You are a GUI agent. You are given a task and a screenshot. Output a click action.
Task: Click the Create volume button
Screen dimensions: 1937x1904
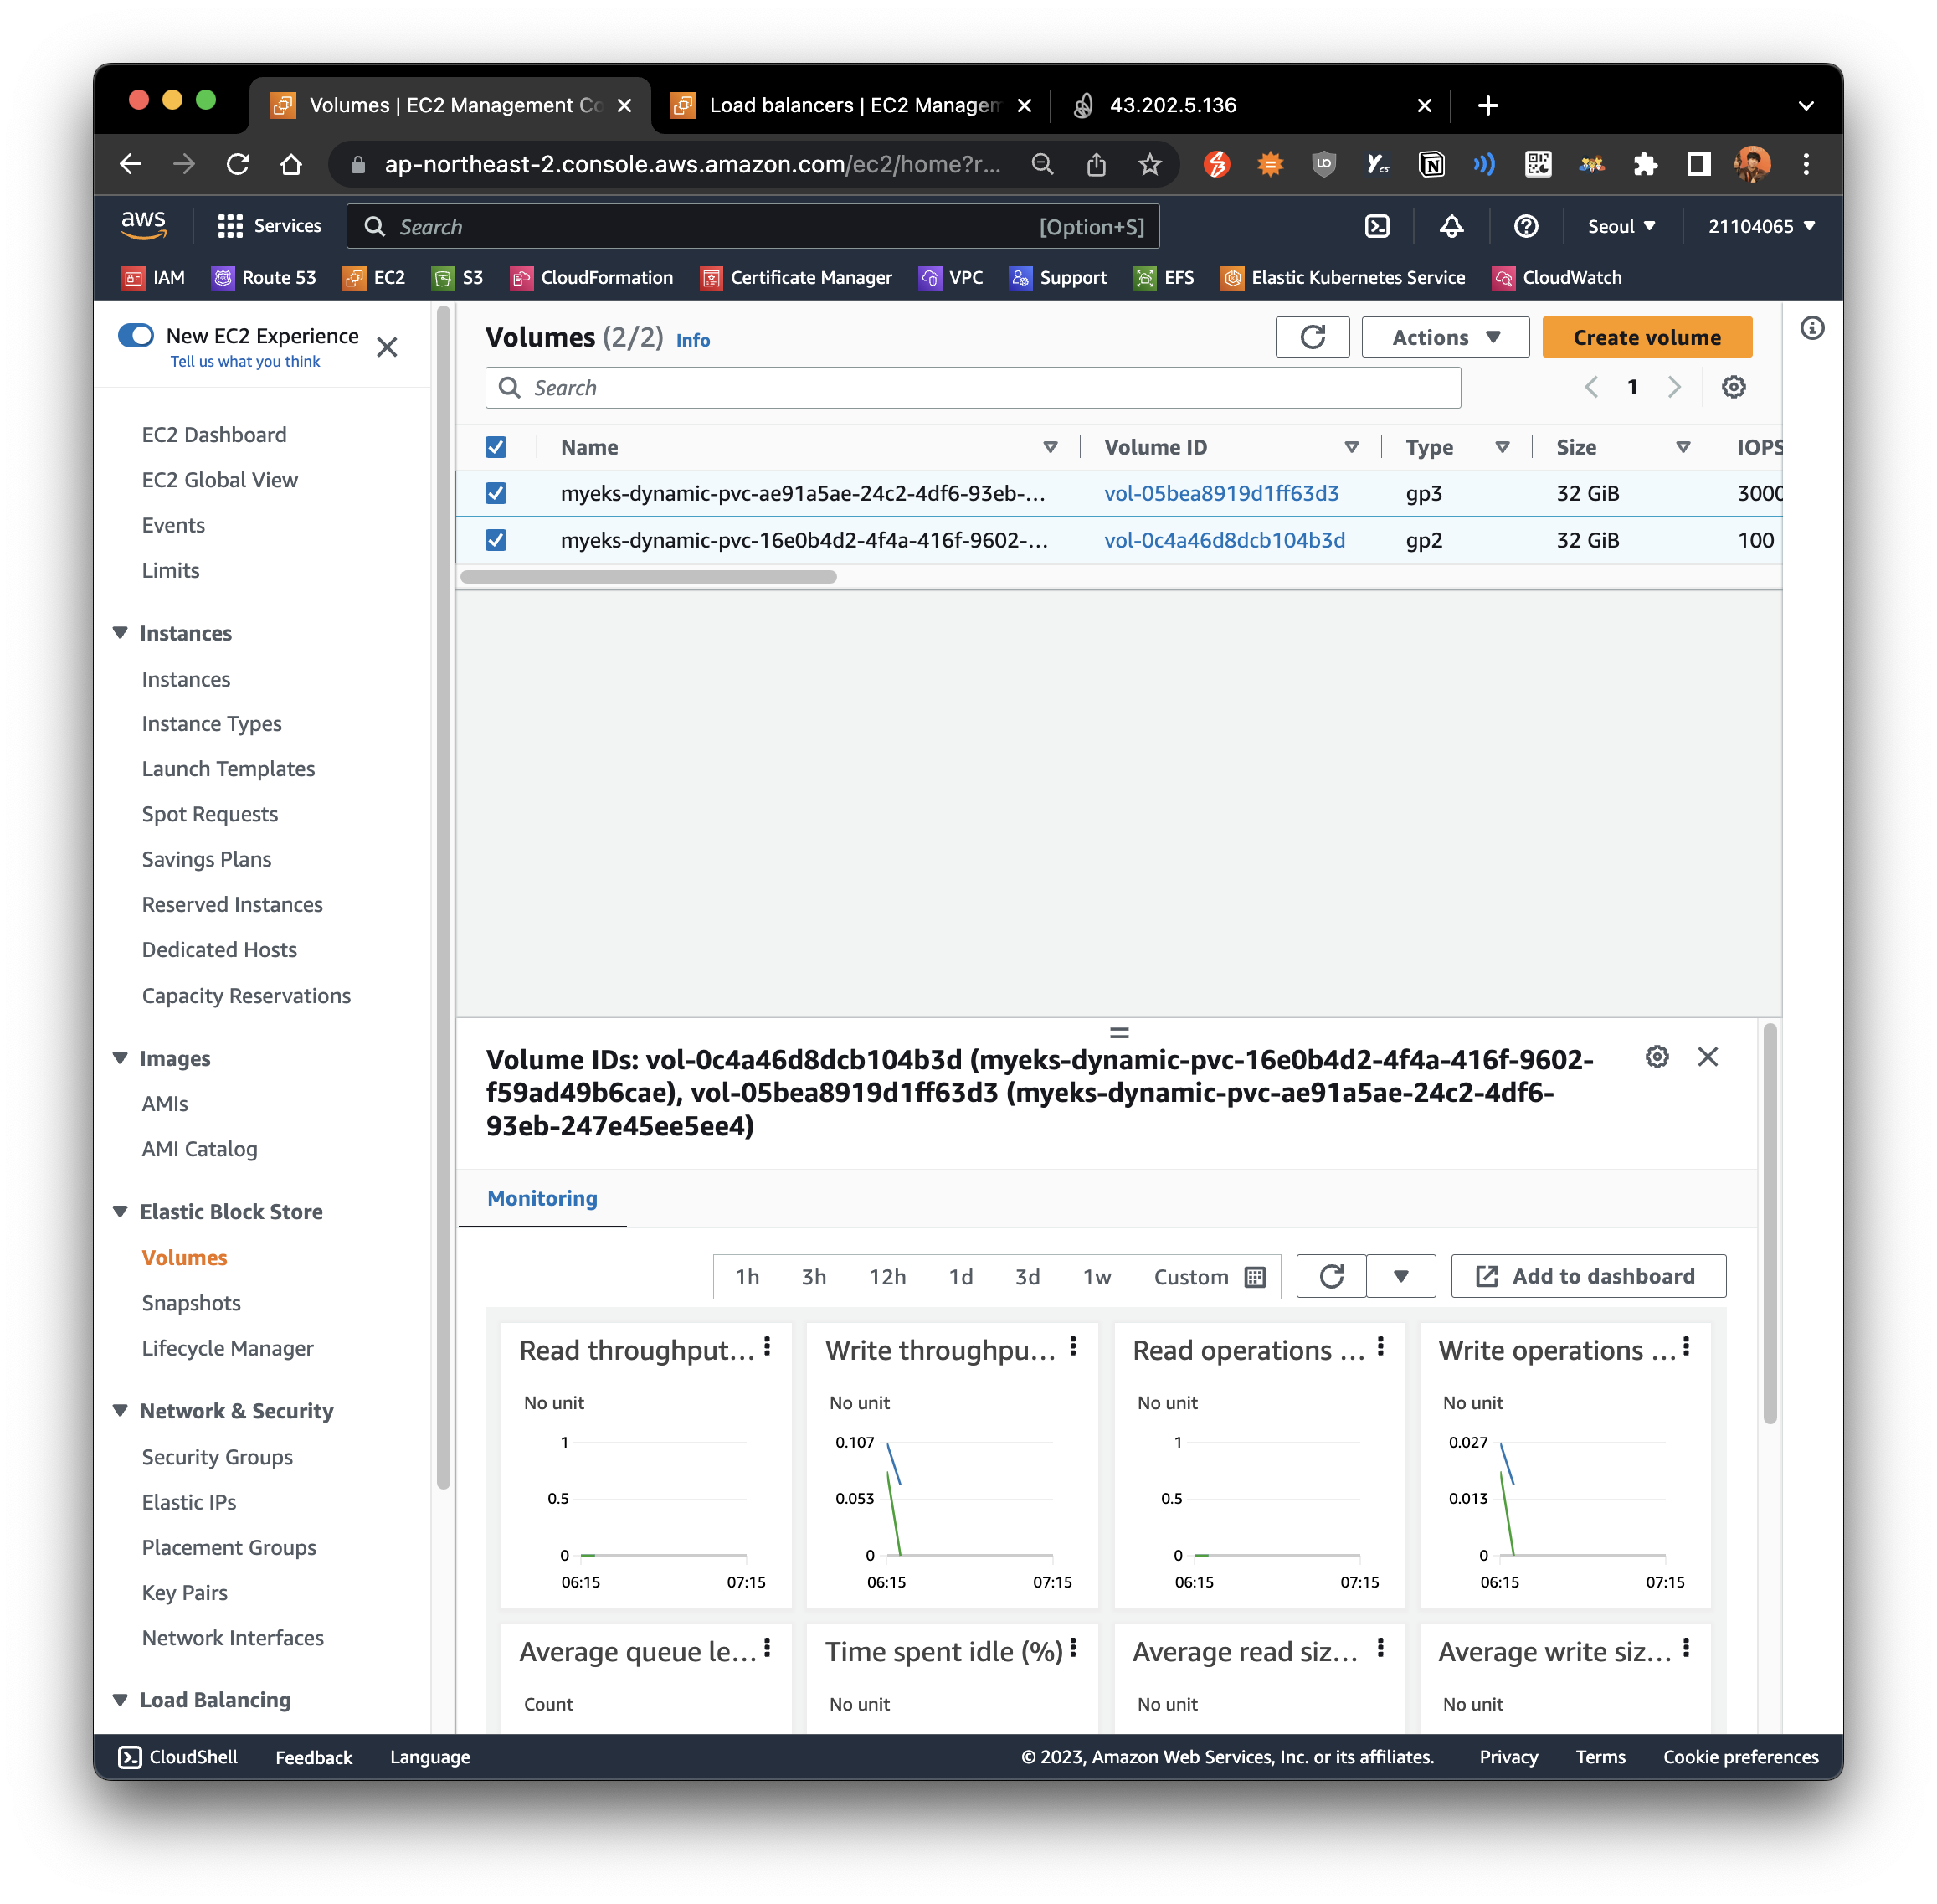1647,337
